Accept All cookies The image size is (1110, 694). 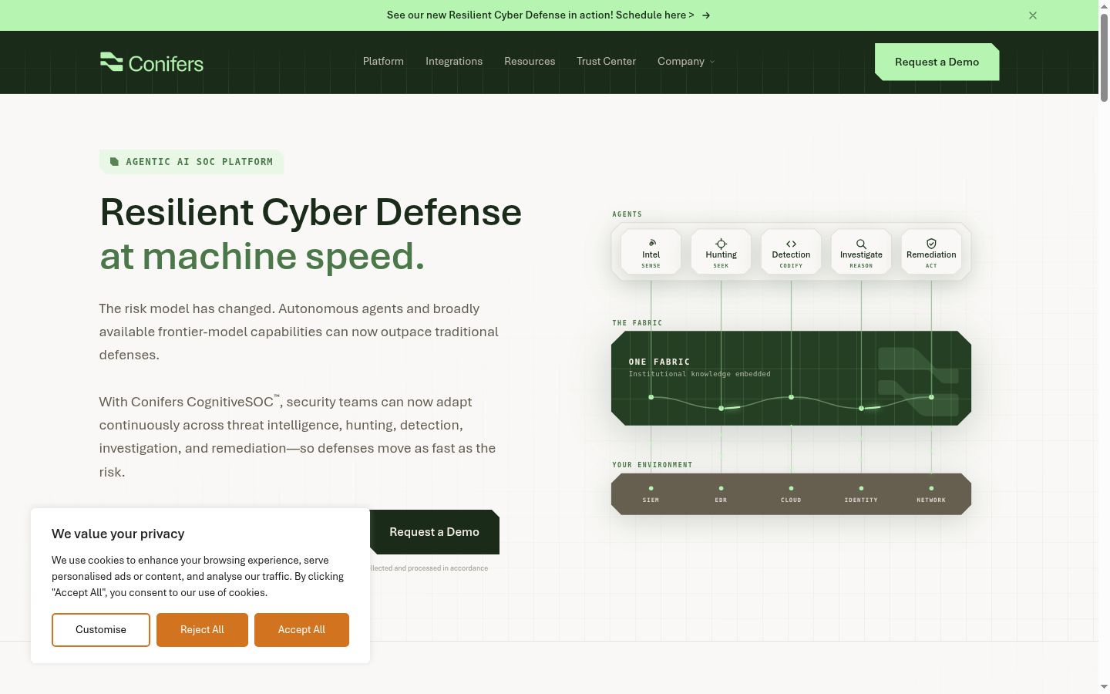click(301, 630)
